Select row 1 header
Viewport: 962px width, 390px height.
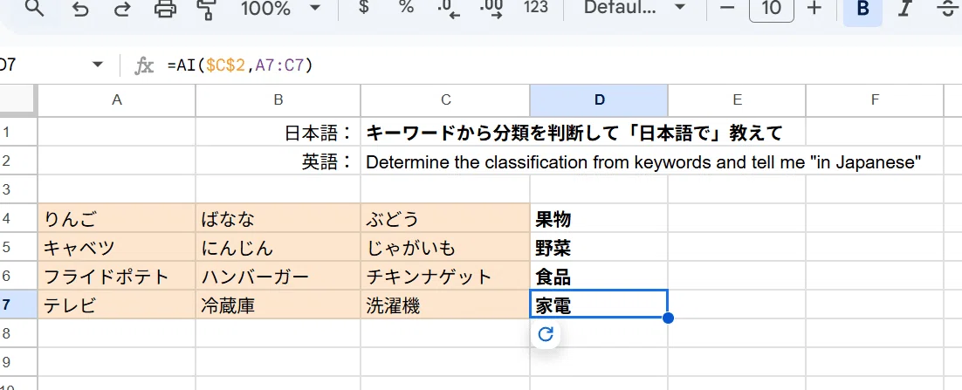pos(18,132)
